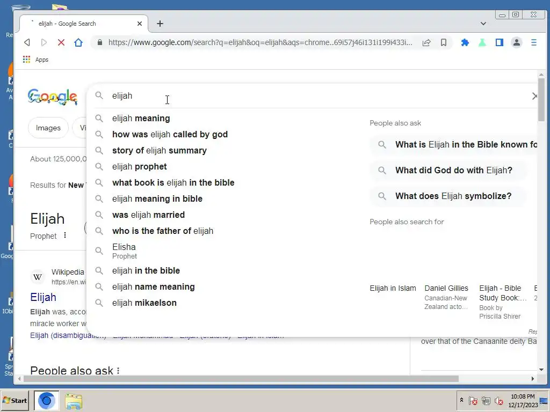Open 'What does Elijah symbolize?'
This screenshot has width=550, height=412.
pos(448,196)
